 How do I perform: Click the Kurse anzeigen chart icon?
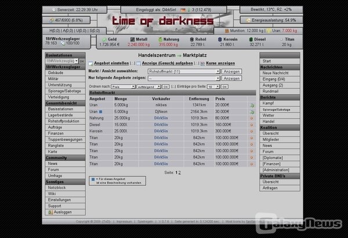(x=202, y=63)
